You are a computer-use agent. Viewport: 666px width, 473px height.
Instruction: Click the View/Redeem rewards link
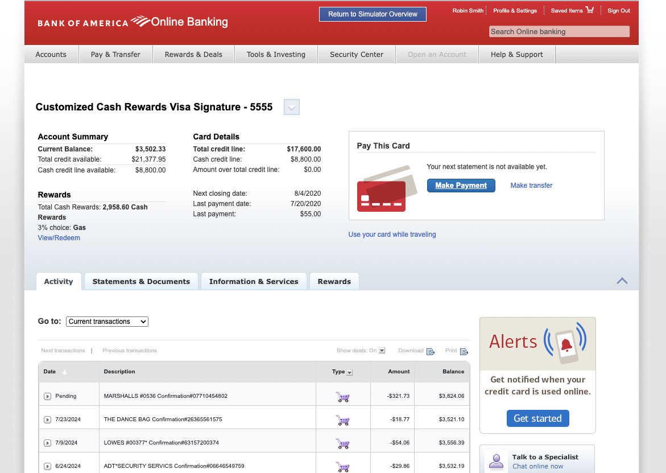[x=59, y=237]
